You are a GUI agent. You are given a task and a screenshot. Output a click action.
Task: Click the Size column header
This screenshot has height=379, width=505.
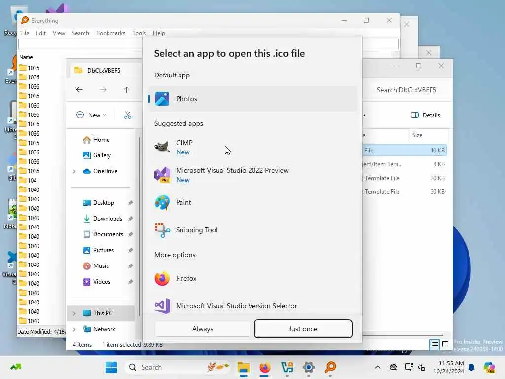[417, 135]
